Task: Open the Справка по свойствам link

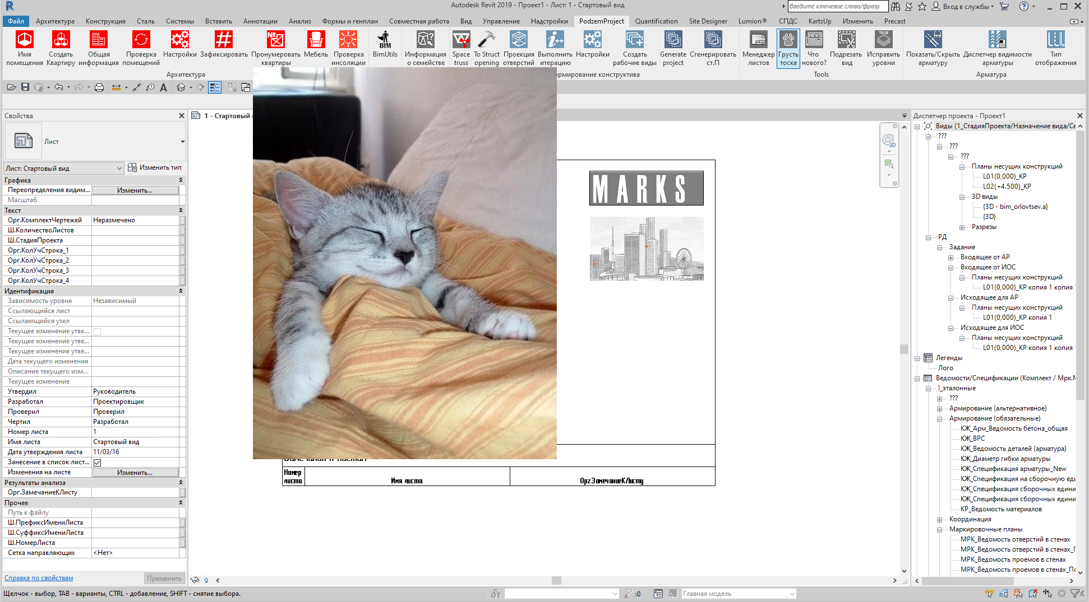Action: (x=39, y=578)
